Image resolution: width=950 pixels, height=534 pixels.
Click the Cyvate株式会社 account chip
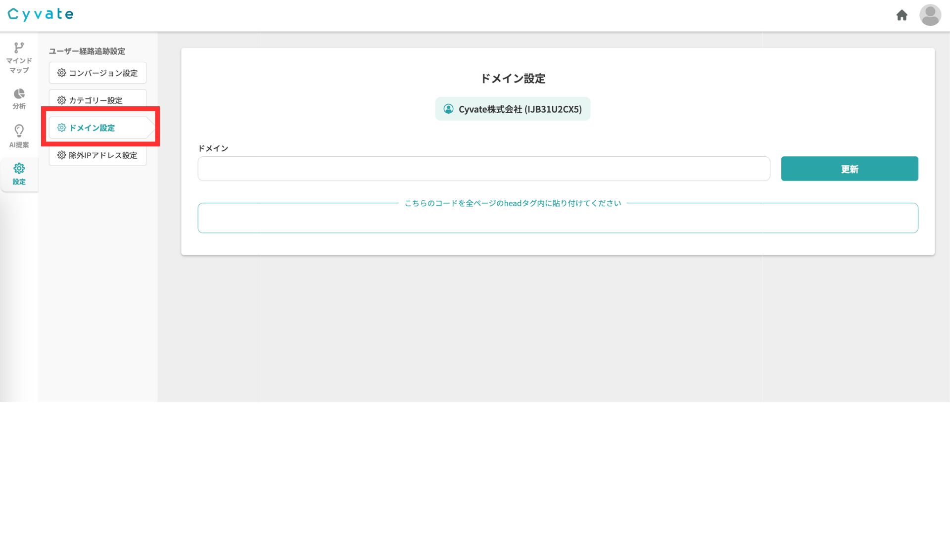(513, 109)
